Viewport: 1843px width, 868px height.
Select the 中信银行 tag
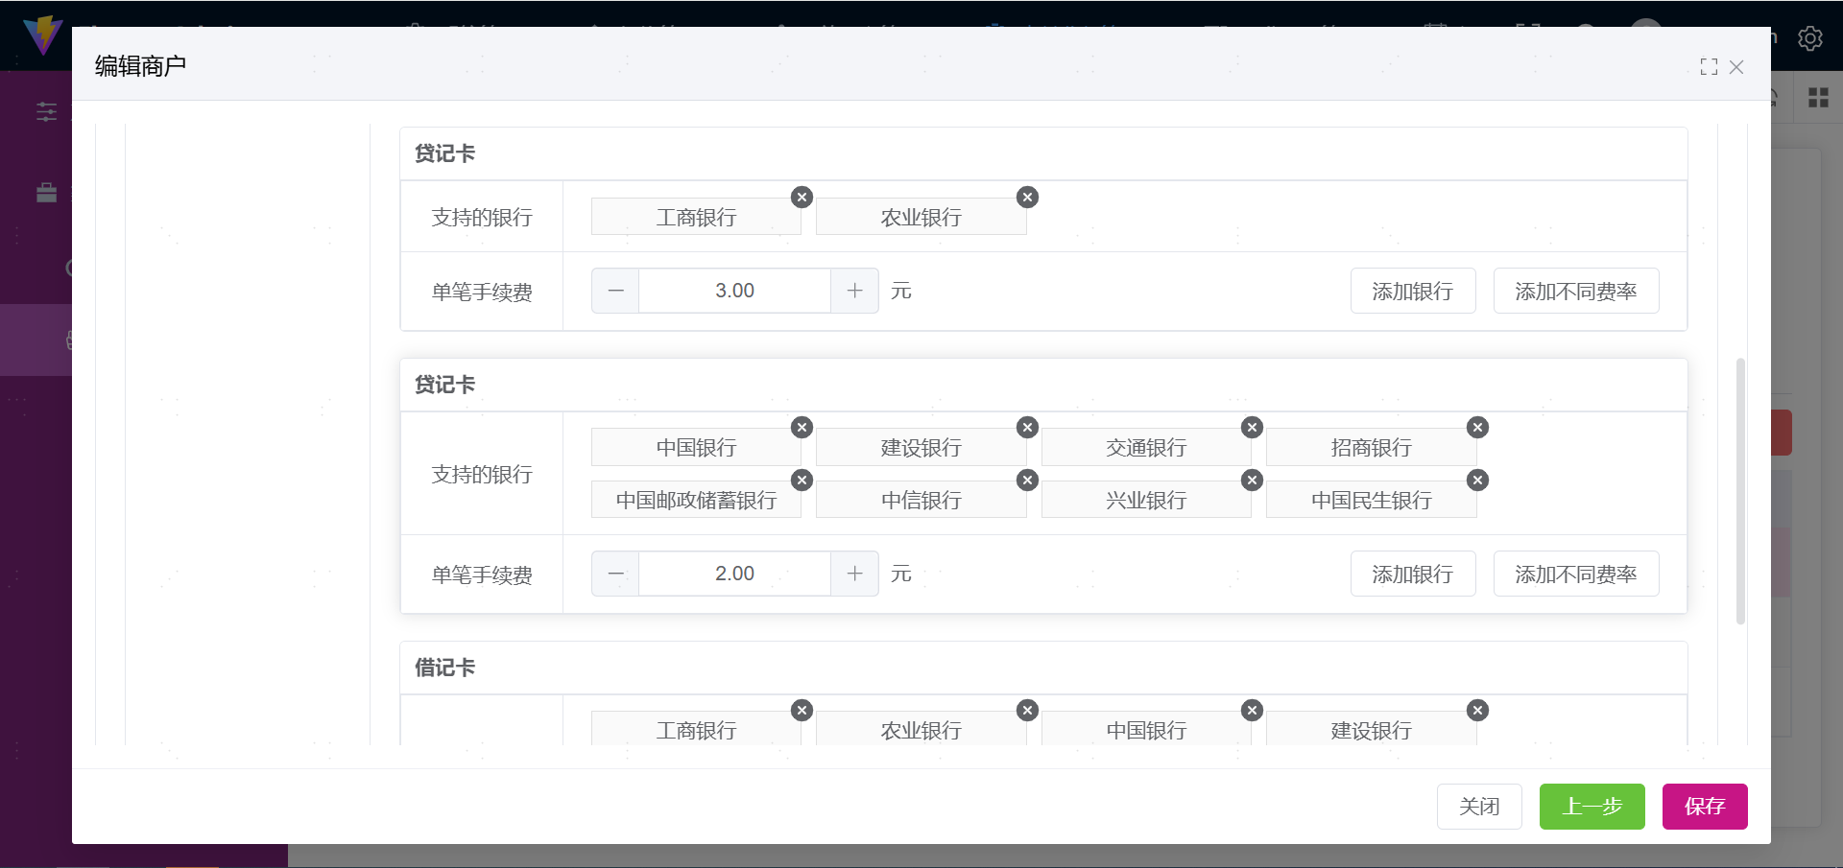[921, 500]
